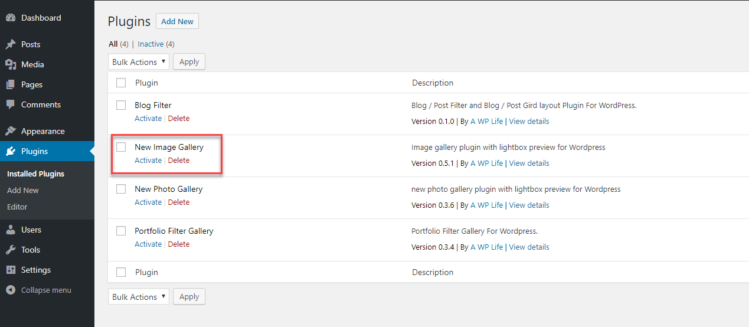This screenshot has width=749, height=327.
Task: Click the Tools wrench icon
Action: (11, 250)
